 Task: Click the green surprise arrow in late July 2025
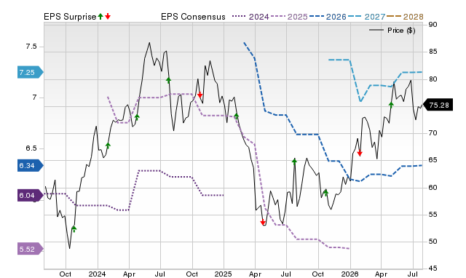tap(294, 162)
